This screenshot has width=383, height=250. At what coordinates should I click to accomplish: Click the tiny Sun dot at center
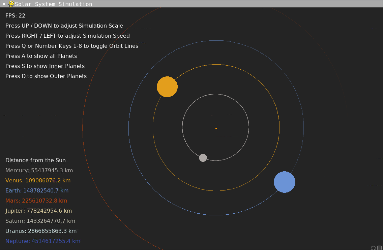click(216, 129)
